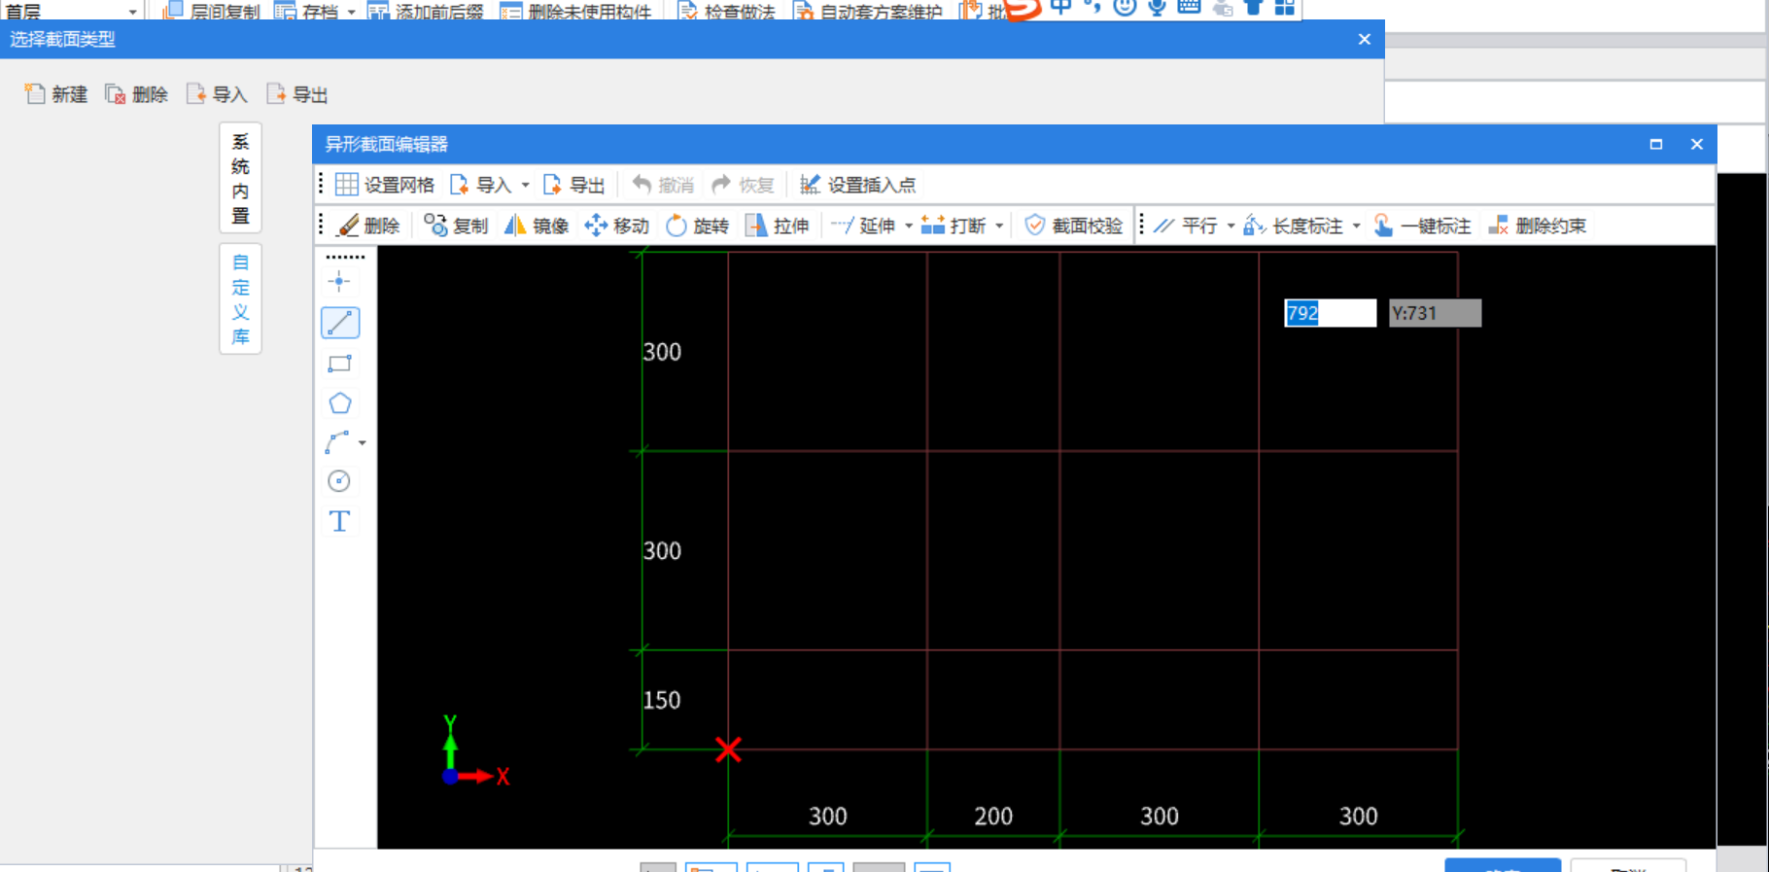Expand the arc tool dropdown arrow
1769x872 pixels.
coord(363,443)
